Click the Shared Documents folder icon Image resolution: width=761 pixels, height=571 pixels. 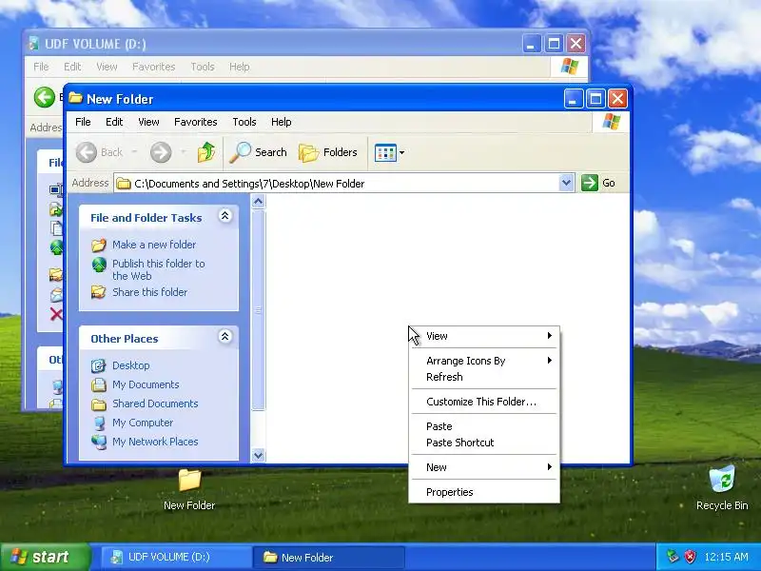click(99, 404)
